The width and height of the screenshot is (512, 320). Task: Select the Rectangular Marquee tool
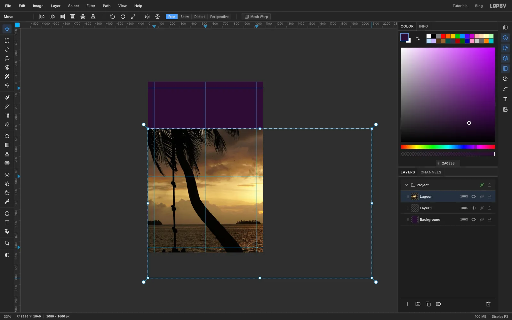(x=7, y=41)
